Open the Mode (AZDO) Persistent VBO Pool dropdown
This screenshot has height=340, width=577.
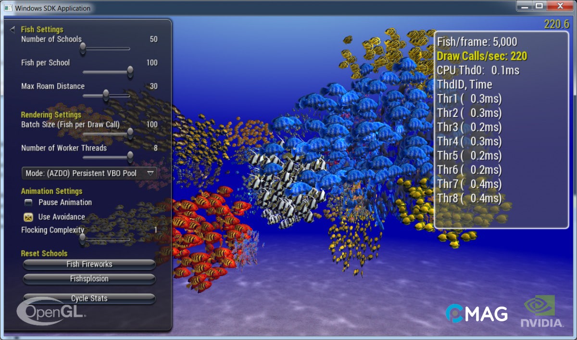pos(89,173)
